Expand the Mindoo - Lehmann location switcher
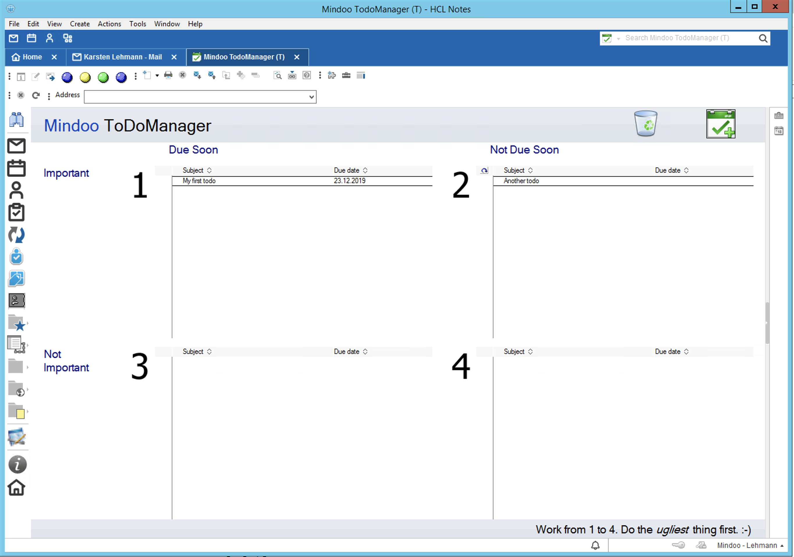The width and height of the screenshot is (794, 557). [750, 546]
